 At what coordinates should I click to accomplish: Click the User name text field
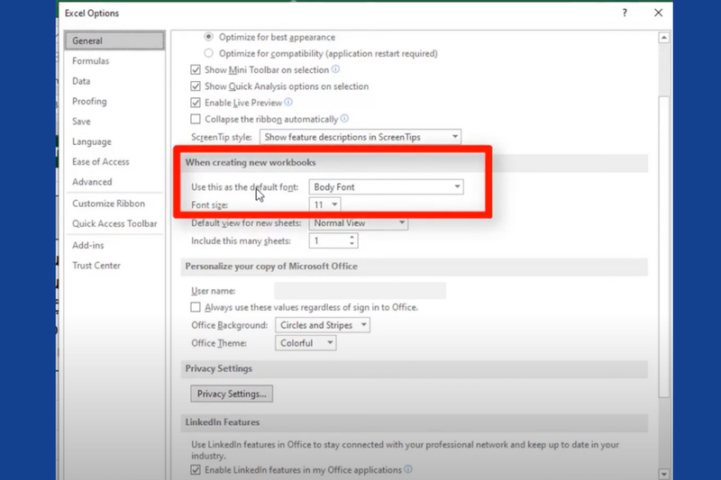coord(360,291)
